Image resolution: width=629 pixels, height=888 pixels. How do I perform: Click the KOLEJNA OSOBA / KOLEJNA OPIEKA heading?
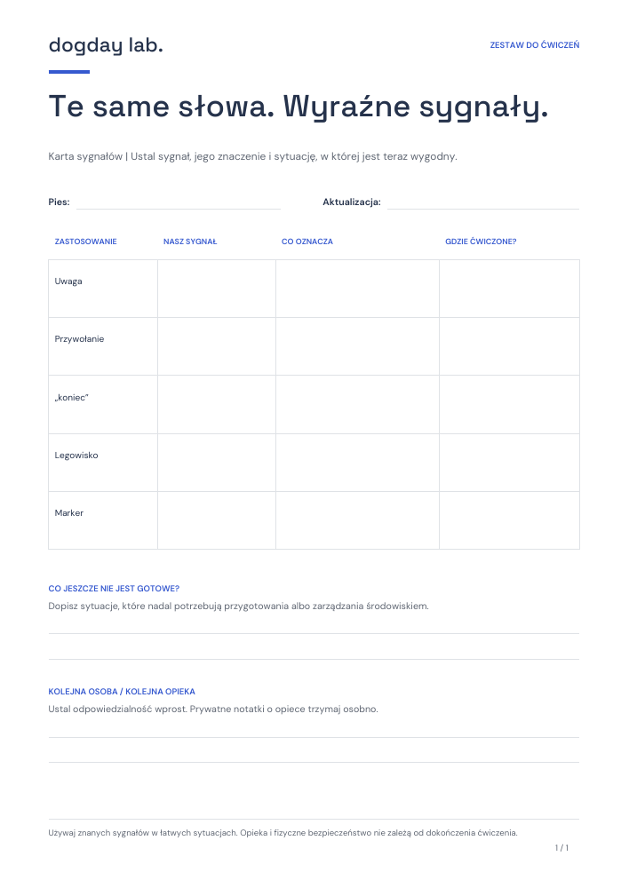[x=122, y=692]
